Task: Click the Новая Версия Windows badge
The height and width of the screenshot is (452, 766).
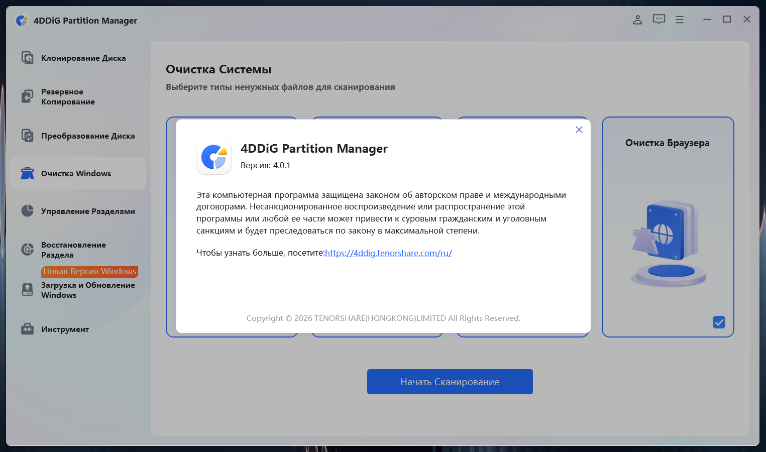Action: [89, 271]
